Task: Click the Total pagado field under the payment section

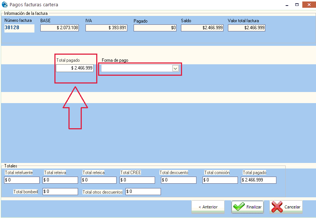Action: (75, 68)
